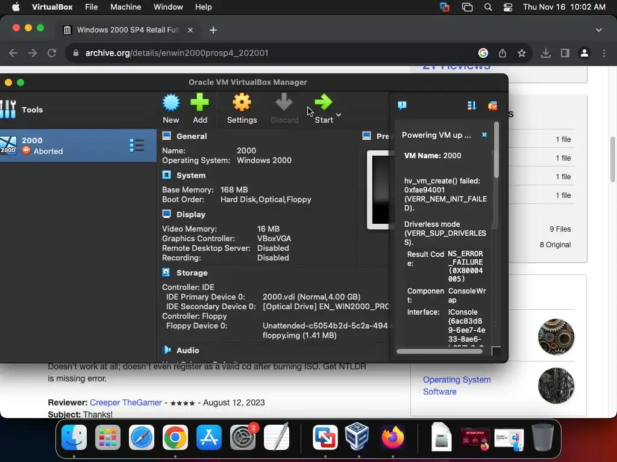Toggle Chrome side panel icon
The width and height of the screenshot is (617, 462).
[565, 53]
